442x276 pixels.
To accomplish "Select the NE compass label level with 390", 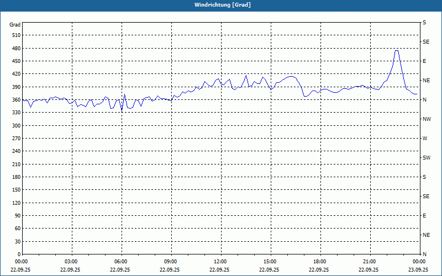I will click(x=426, y=81).
